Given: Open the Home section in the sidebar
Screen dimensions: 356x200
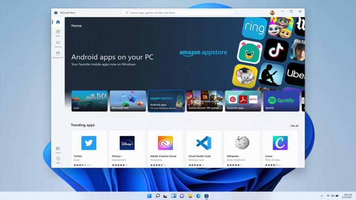Looking at the screenshot, I should click(58, 22).
